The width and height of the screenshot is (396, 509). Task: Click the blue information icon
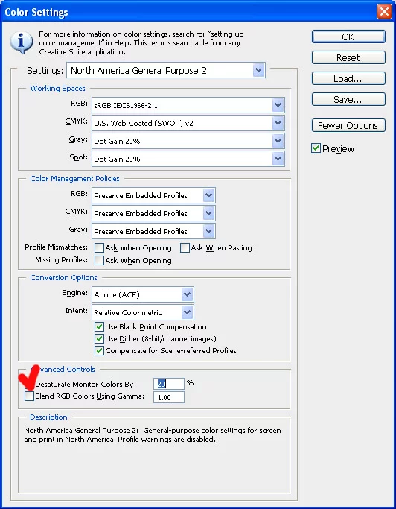(x=22, y=42)
